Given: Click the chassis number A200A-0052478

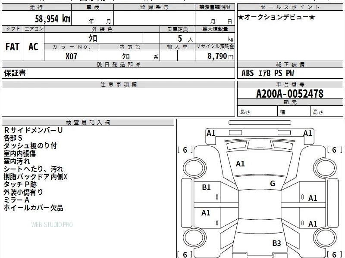Looking at the screenshot, I should click(x=290, y=94).
